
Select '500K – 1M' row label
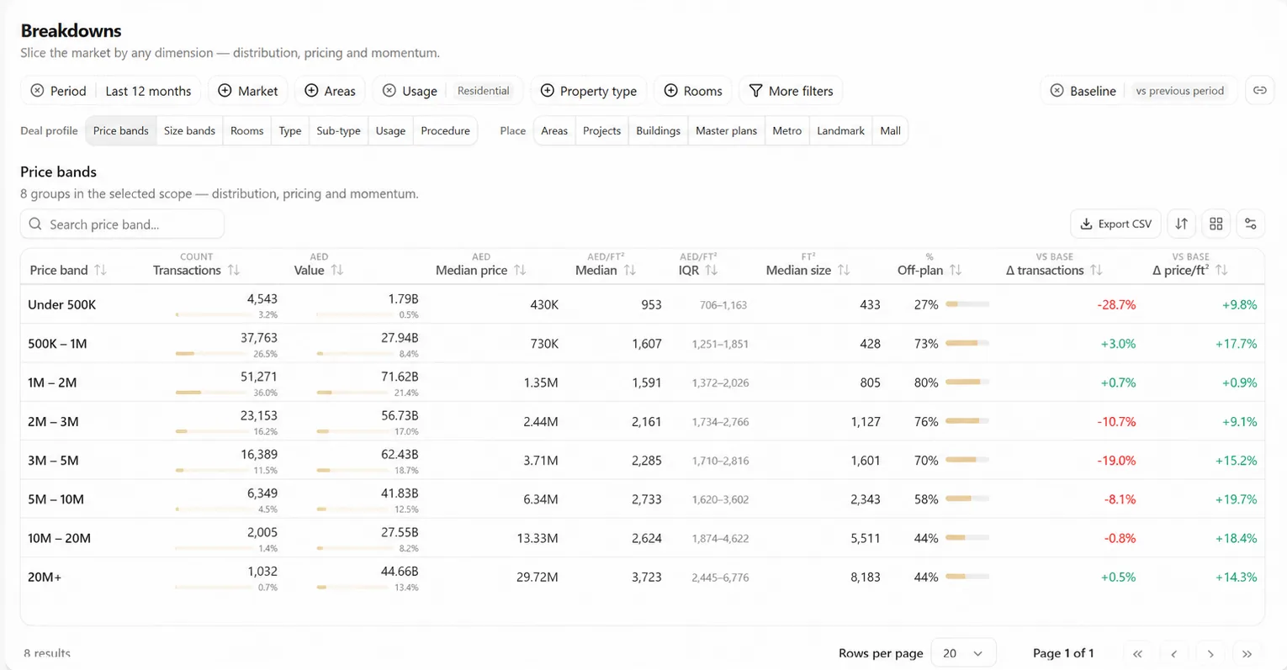(x=57, y=344)
